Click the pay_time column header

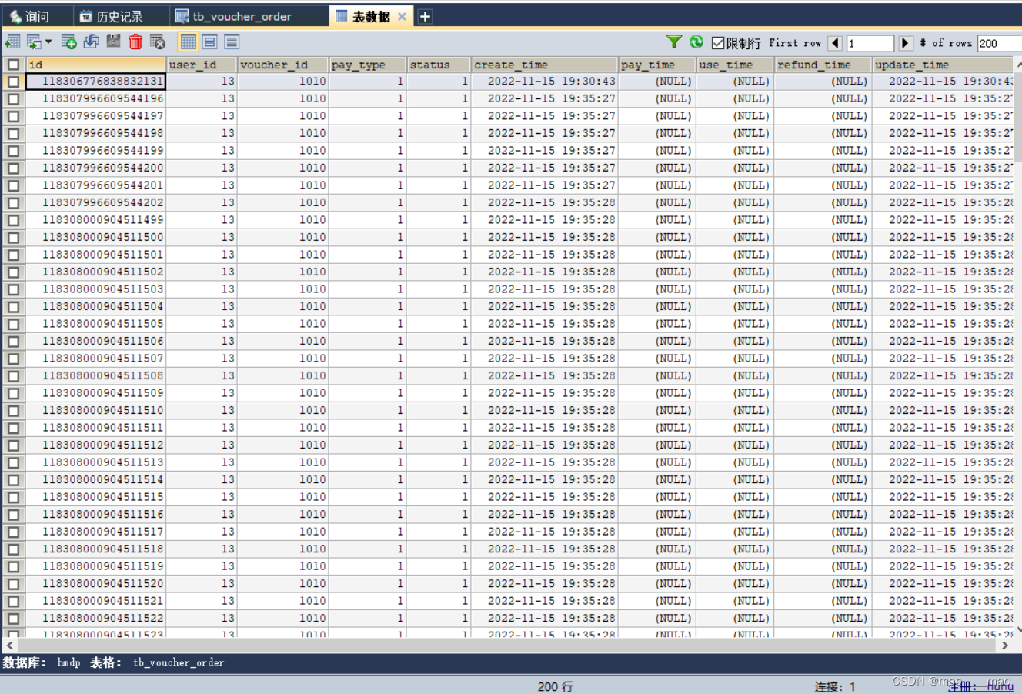click(x=657, y=65)
